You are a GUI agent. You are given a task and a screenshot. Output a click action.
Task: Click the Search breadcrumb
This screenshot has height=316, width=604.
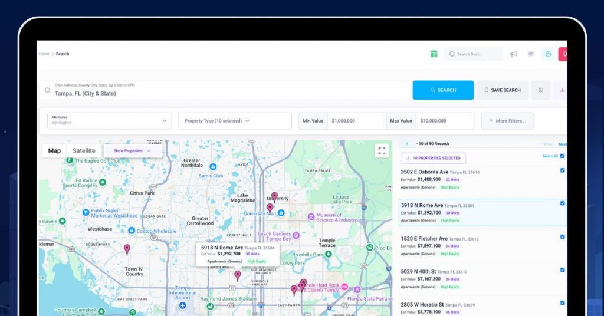point(63,54)
